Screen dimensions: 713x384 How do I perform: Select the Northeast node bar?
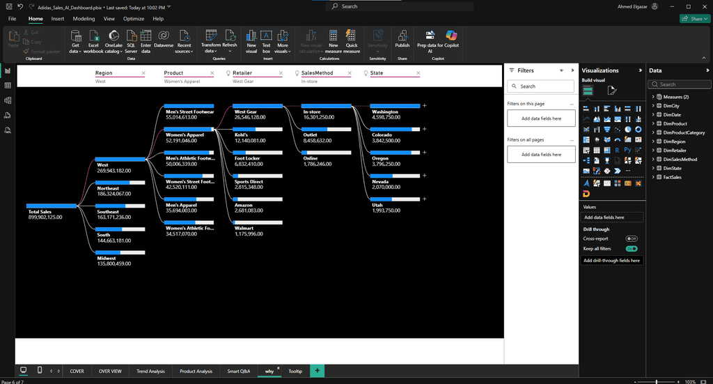pyautogui.click(x=120, y=183)
